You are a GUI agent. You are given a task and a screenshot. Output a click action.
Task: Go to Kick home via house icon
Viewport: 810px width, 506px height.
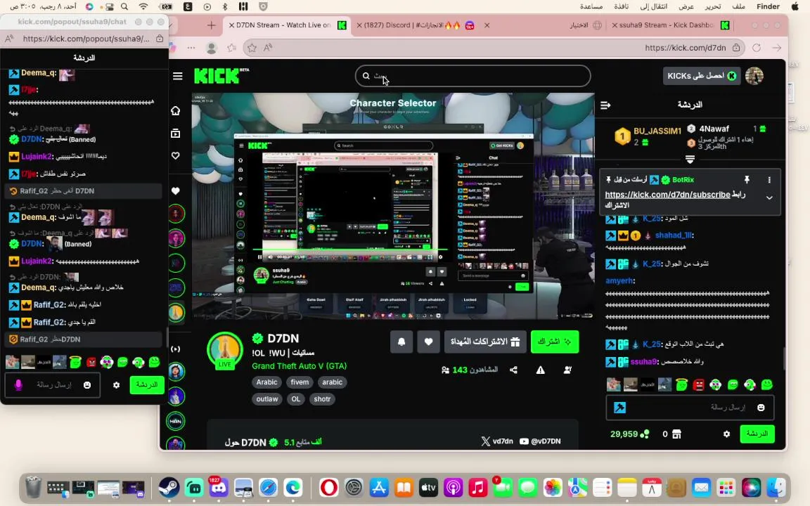176,110
